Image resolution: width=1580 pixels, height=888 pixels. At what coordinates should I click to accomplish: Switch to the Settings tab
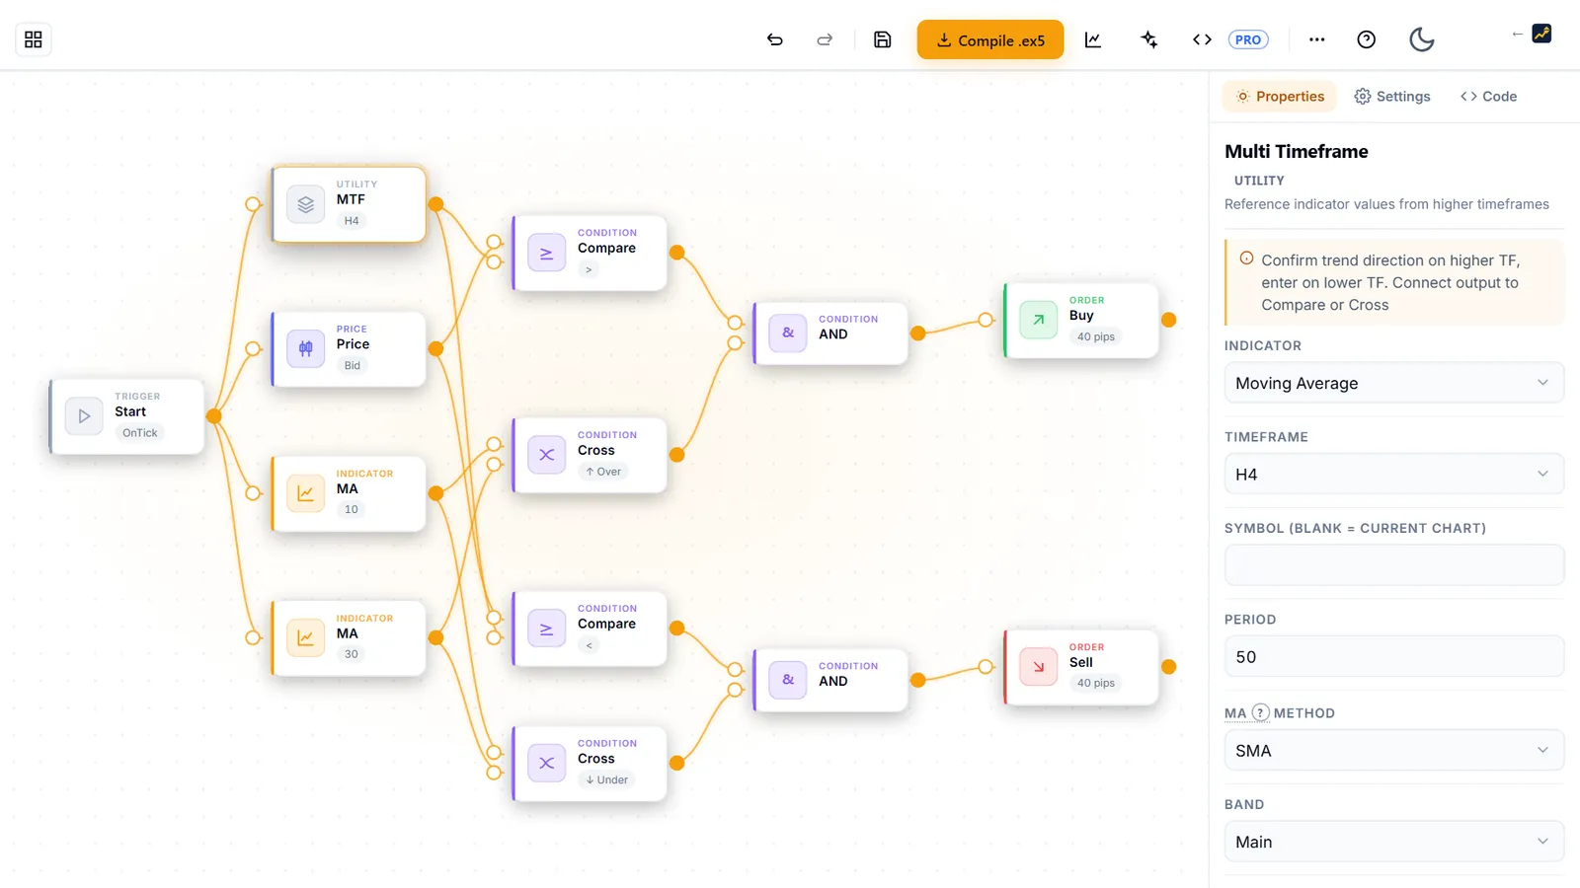point(1392,96)
